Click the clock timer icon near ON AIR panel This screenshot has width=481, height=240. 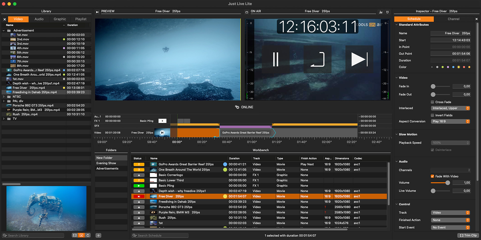tap(387, 12)
